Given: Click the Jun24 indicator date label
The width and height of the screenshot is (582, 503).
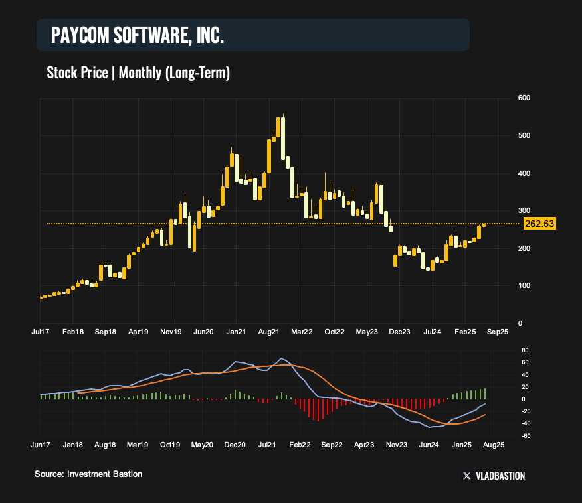Looking at the screenshot, I should 429,445.
